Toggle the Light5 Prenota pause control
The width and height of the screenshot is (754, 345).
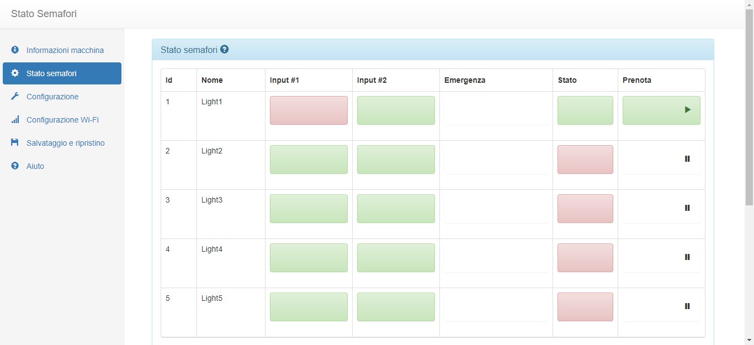point(687,306)
